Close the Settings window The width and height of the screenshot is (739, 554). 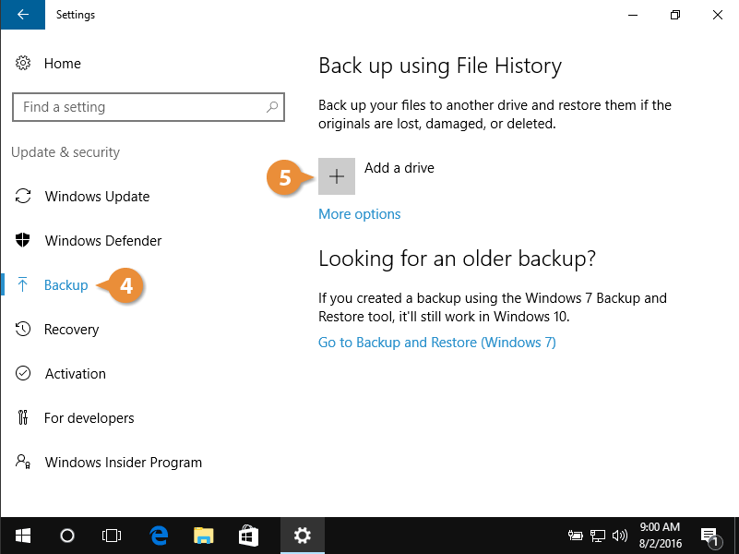pyautogui.click(x=718, y=15)
